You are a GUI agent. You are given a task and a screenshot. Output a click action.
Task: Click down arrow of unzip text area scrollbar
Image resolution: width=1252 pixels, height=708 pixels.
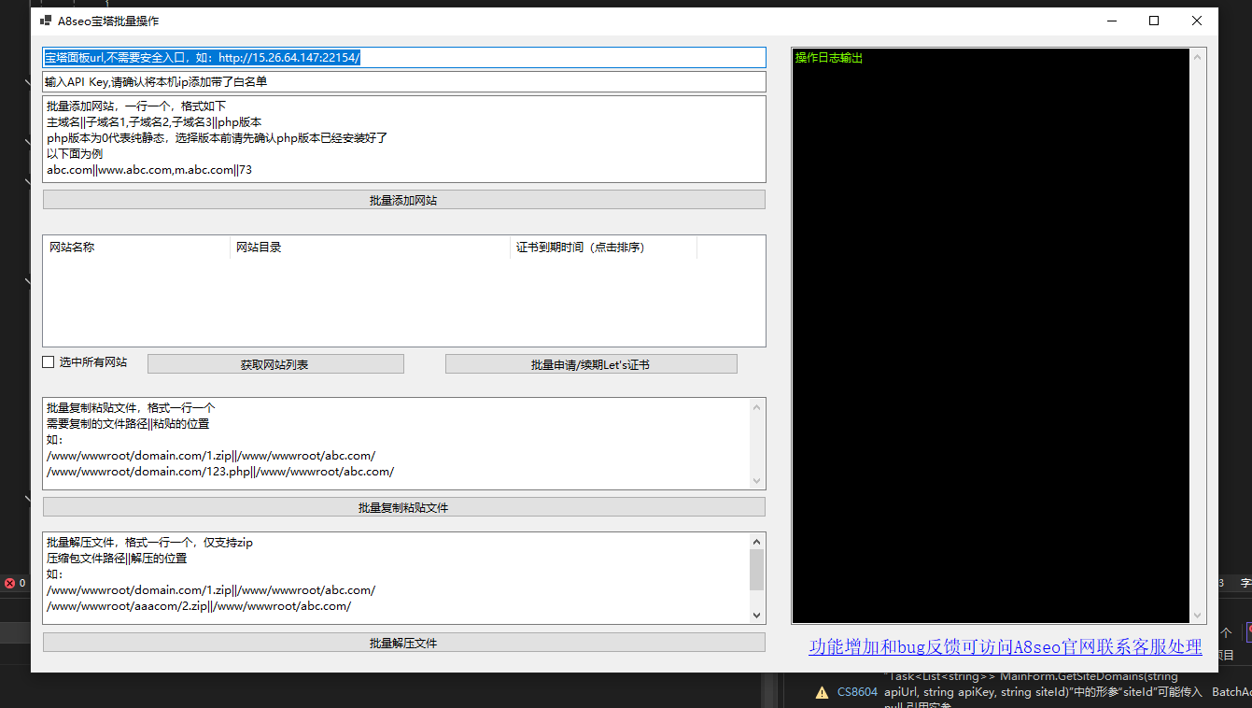[x=757, y=616]
